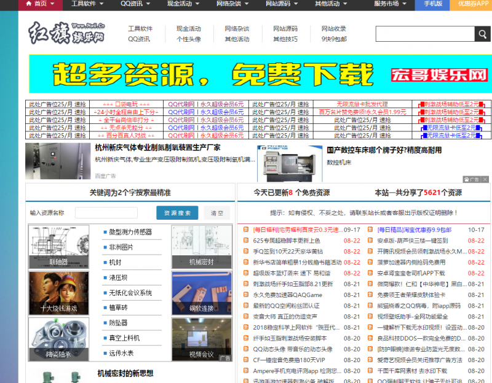
Task: Click the 百分百真人对战 ad cell
Action: [x=126, y=136]
